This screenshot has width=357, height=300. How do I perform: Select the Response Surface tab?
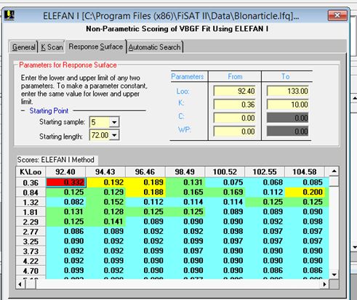click(x=96, y=46)
